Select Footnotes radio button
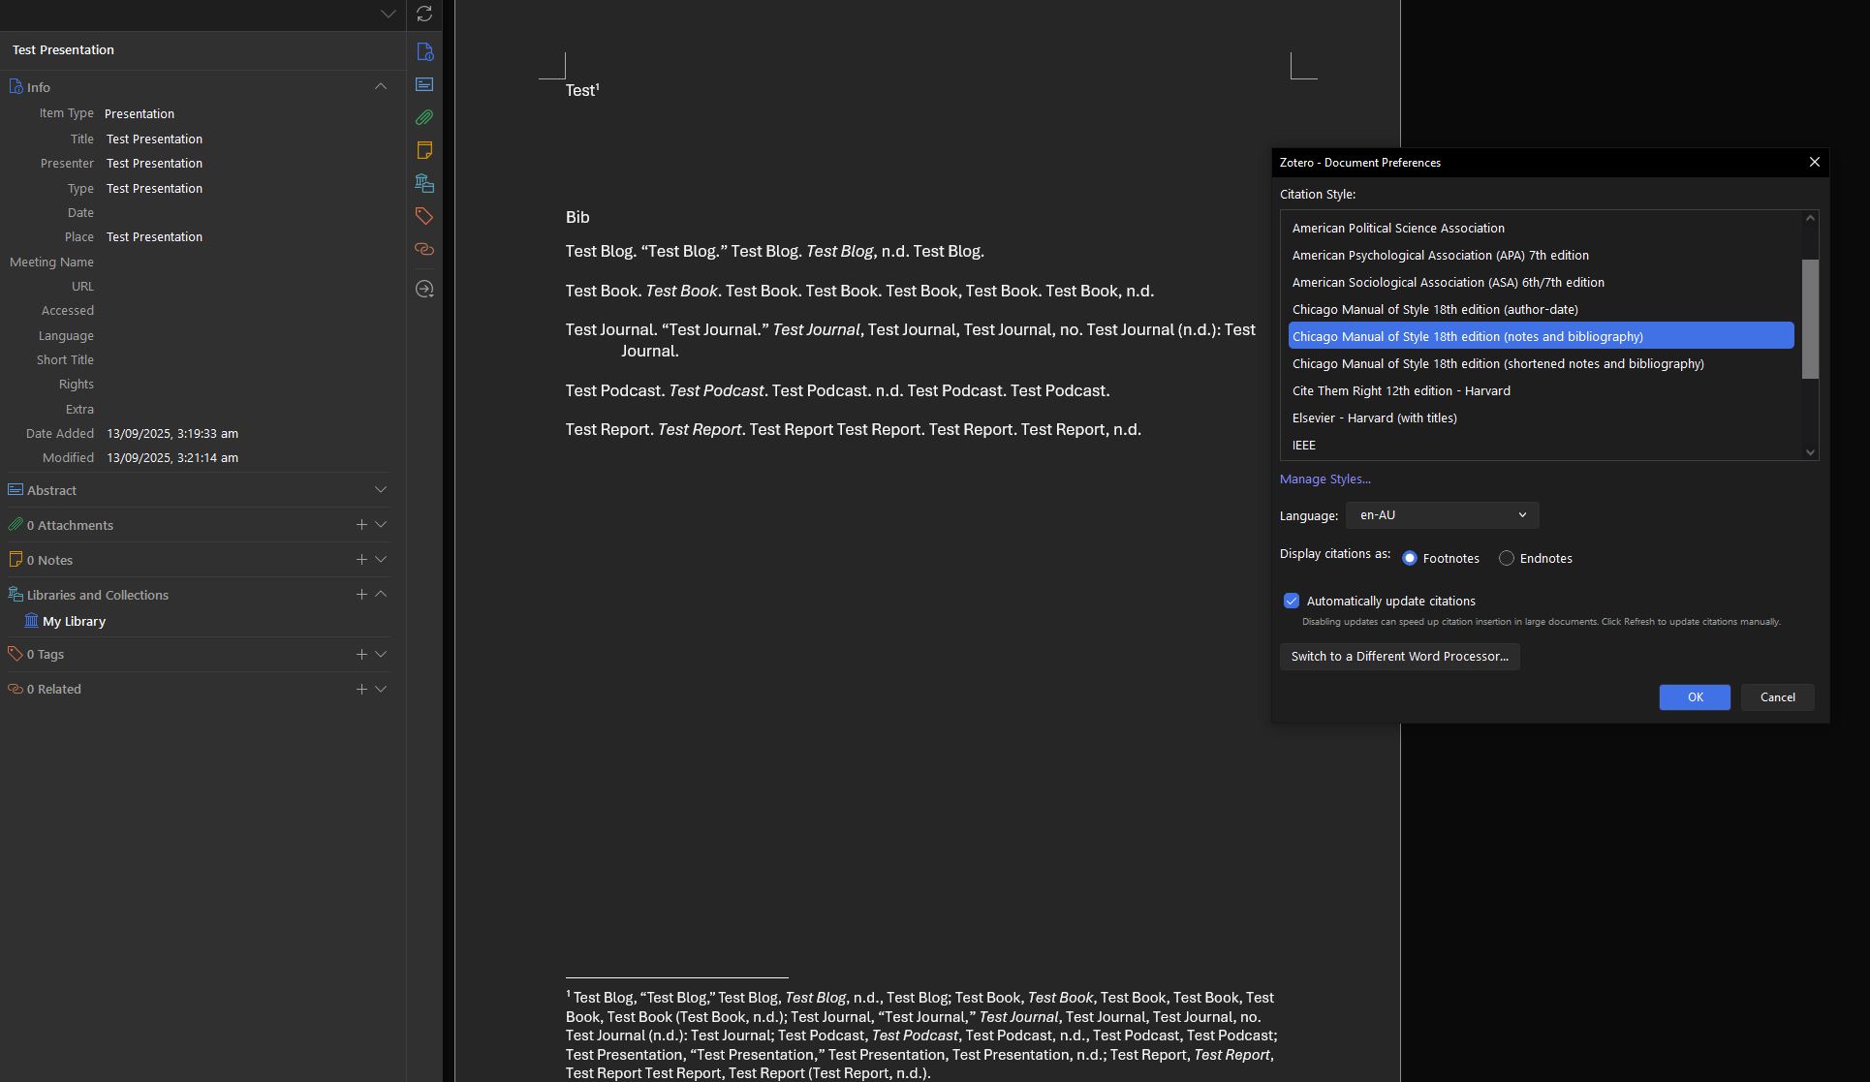Viewport: 1870px width, 1082px height. [1410, 558]
